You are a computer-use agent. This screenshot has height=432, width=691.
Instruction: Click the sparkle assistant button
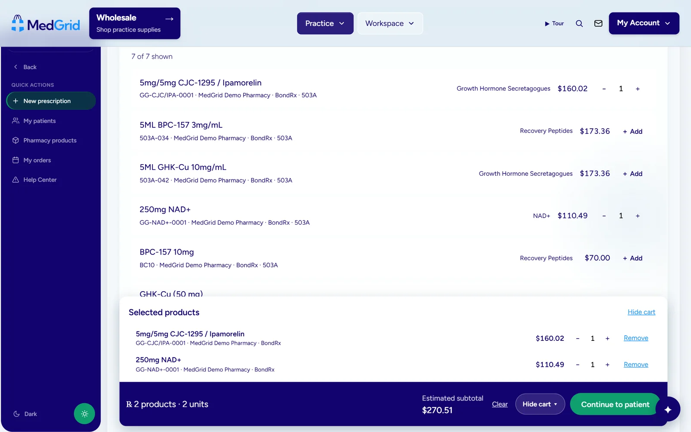668,409
